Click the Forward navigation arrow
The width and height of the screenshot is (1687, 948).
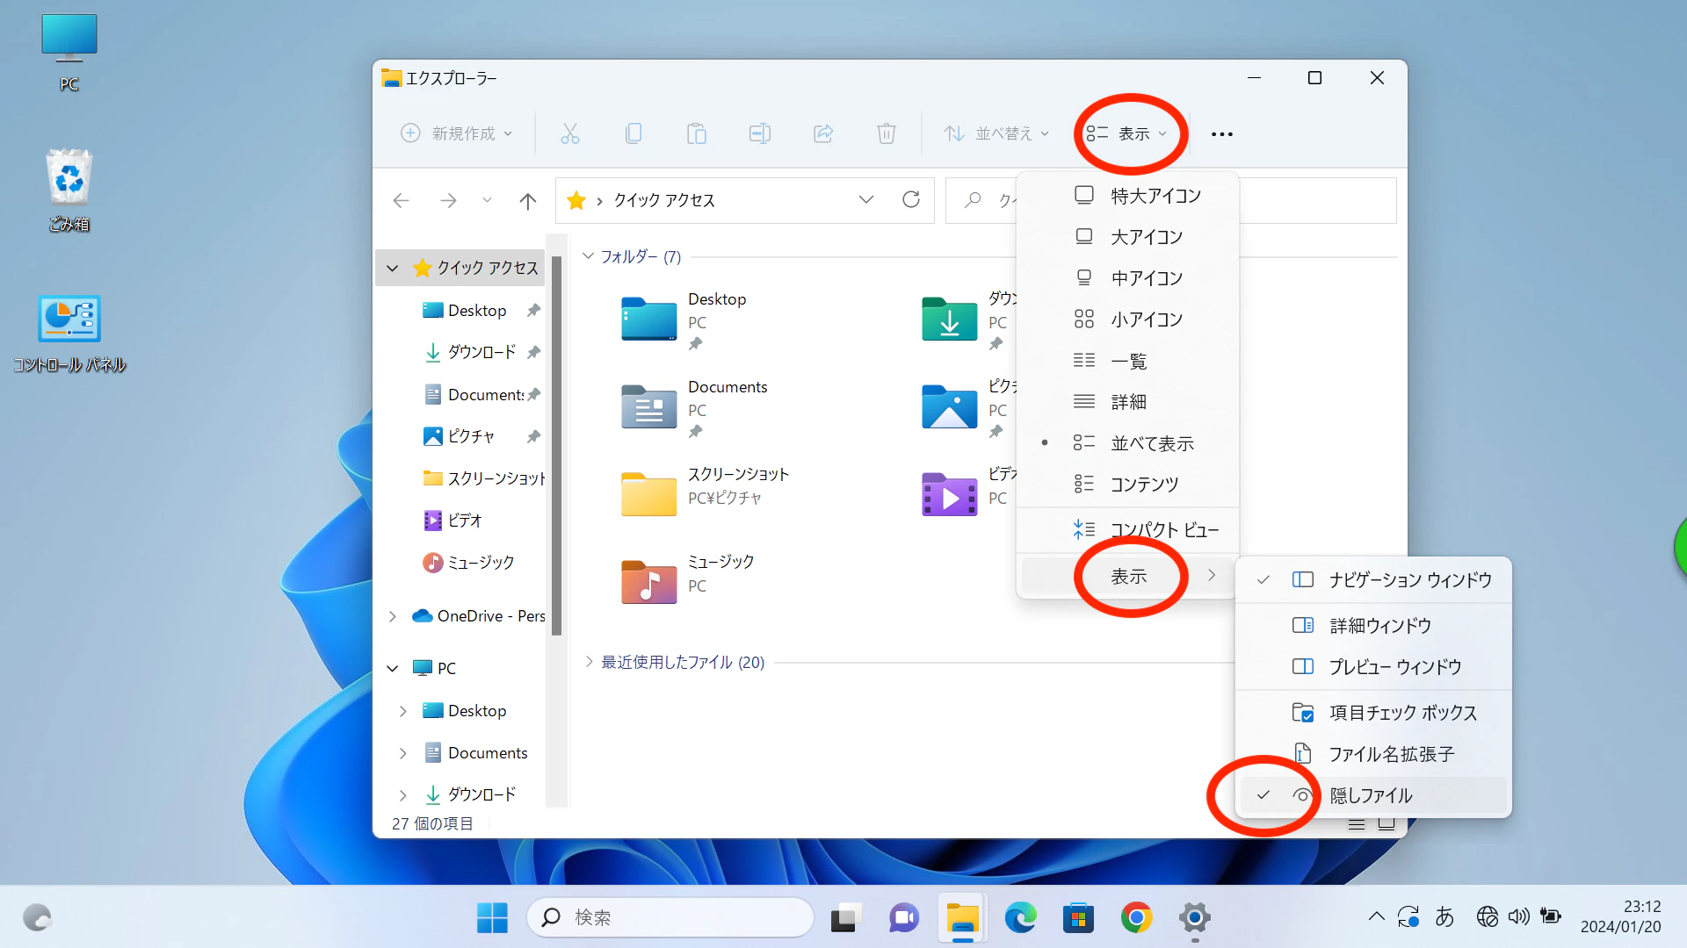click(x=448, y=201)
